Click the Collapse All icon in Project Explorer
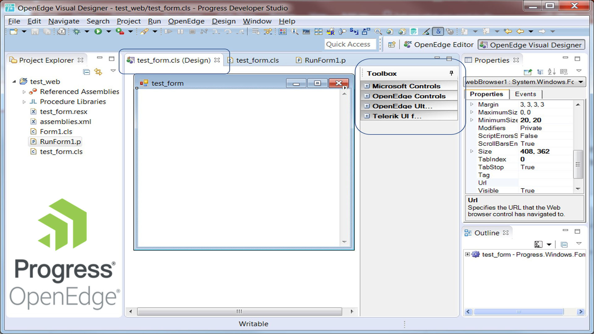 pos(87,72)
